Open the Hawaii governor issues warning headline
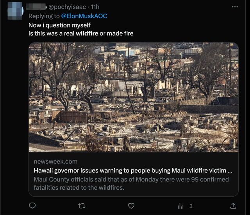The image size is (250, 215). click(x=133, y=171)
